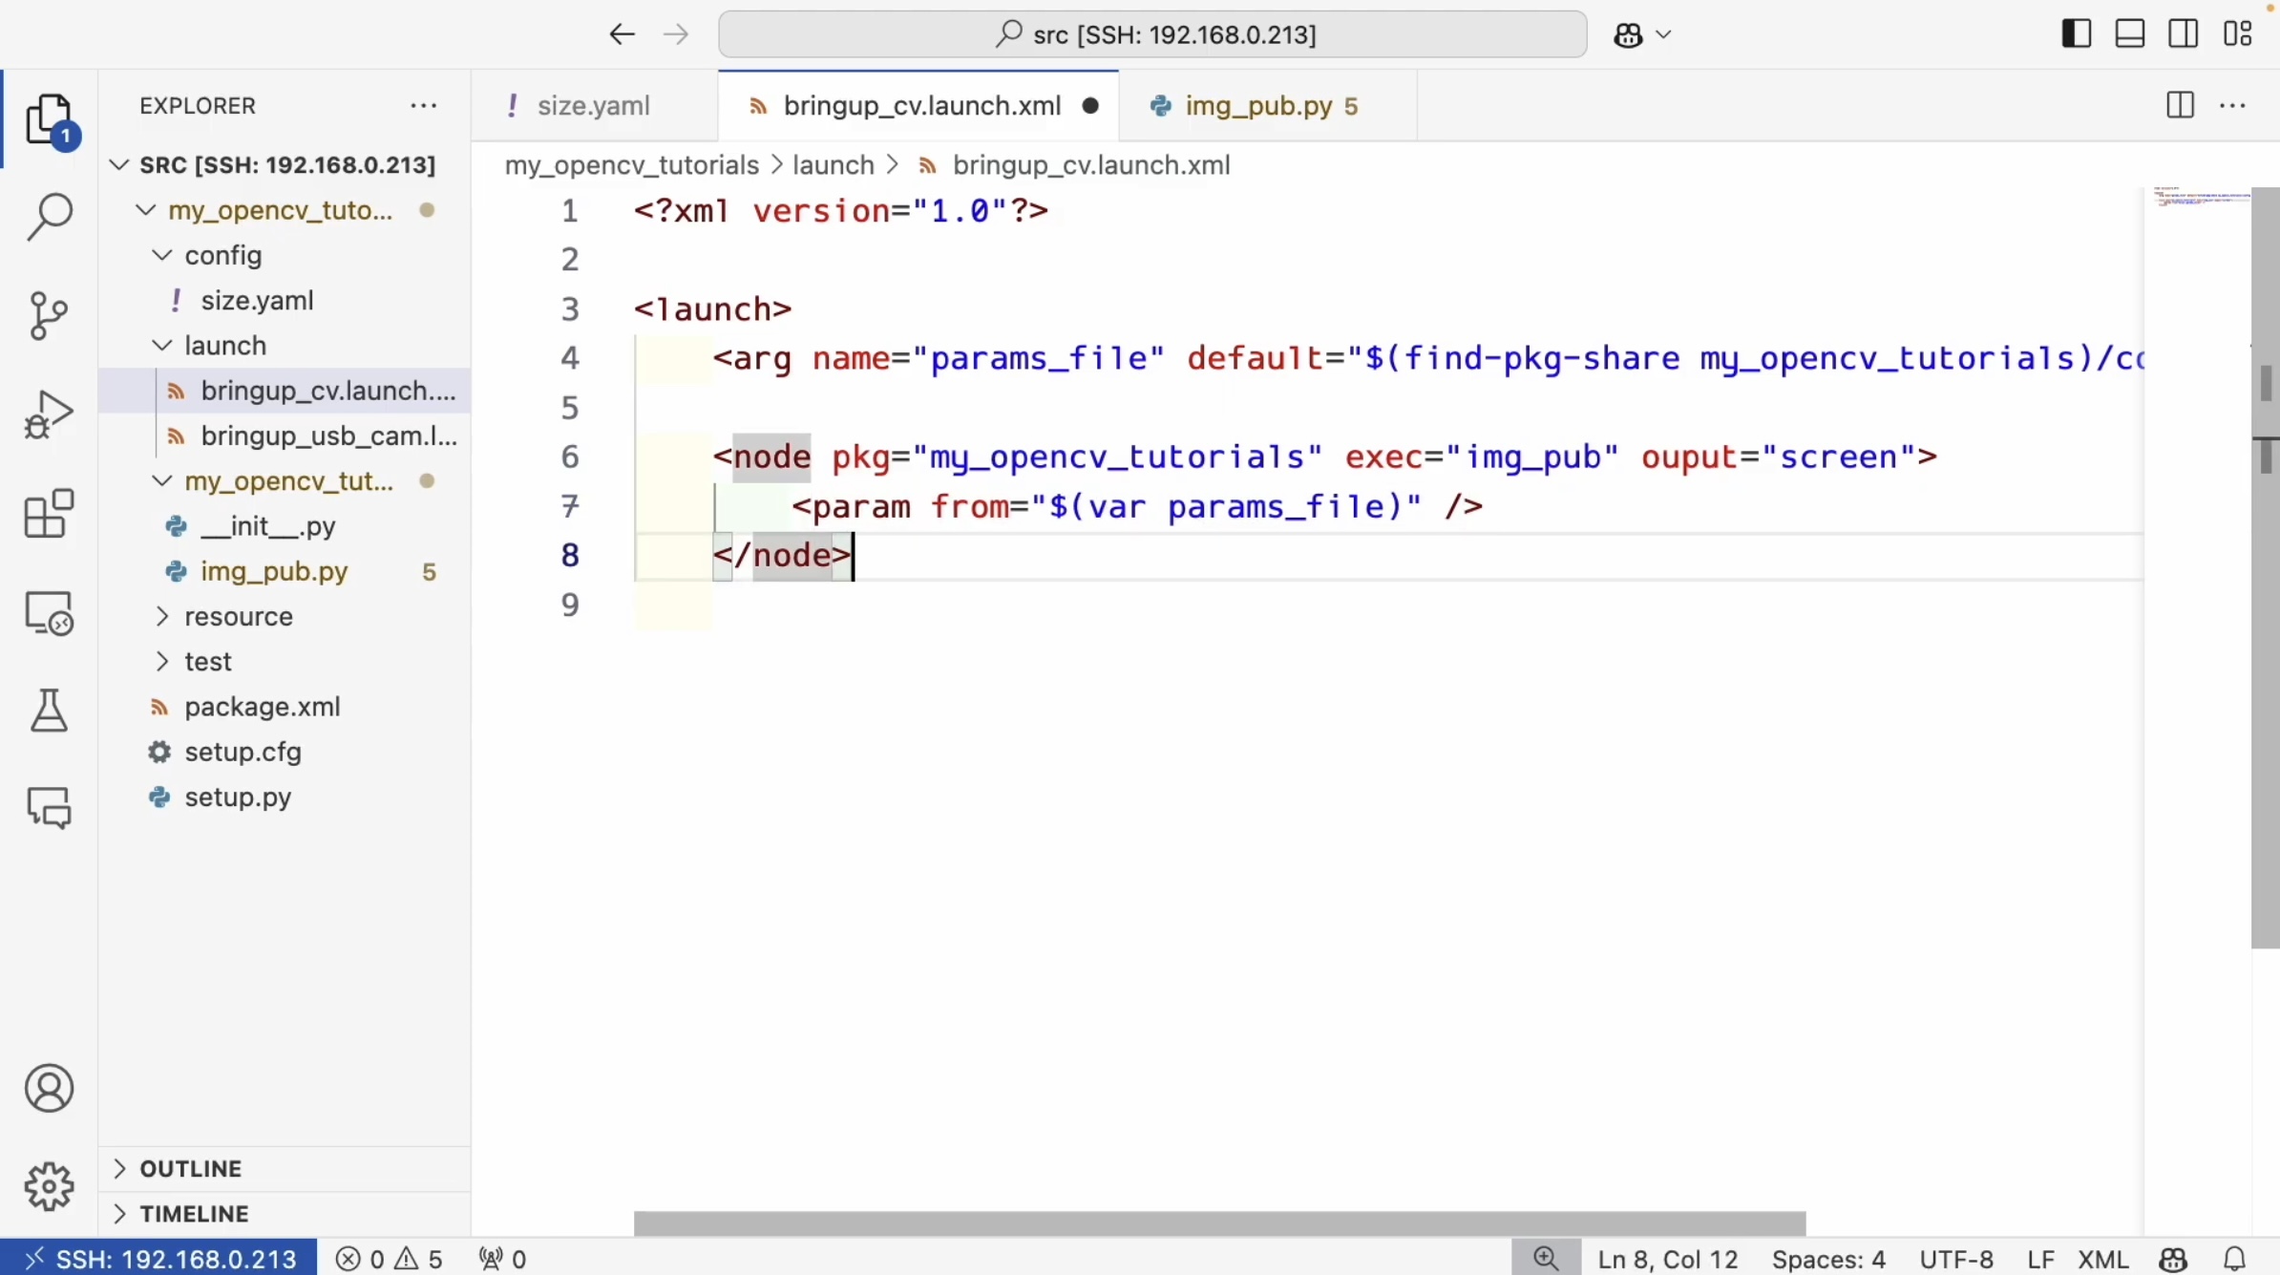This screenshot has height=1275, width=2280.
Task: Open Run and Debug view
Action: coord(49,414)
